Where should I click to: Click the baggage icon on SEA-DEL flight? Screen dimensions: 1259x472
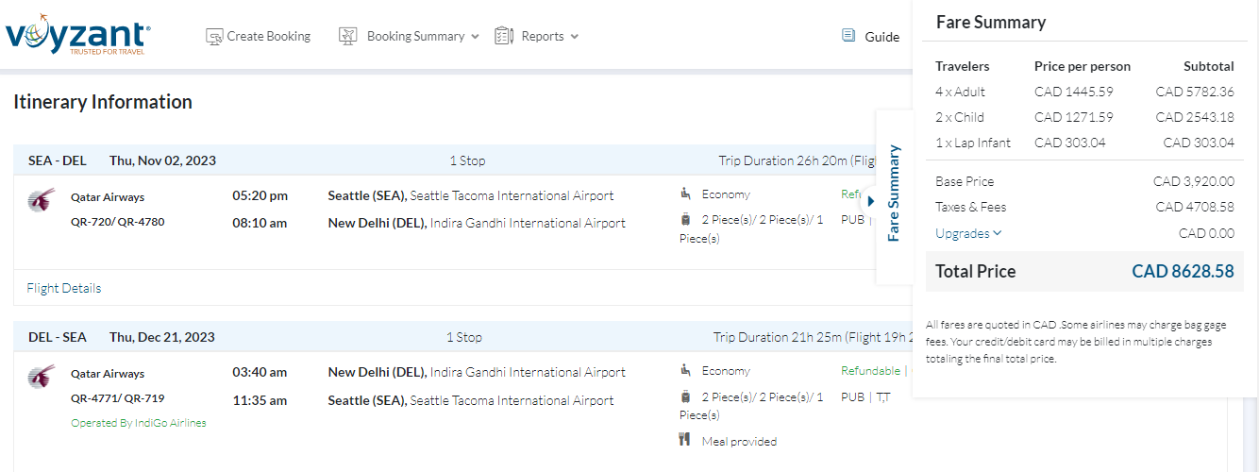pyautogui.click(x=685, y=220)
